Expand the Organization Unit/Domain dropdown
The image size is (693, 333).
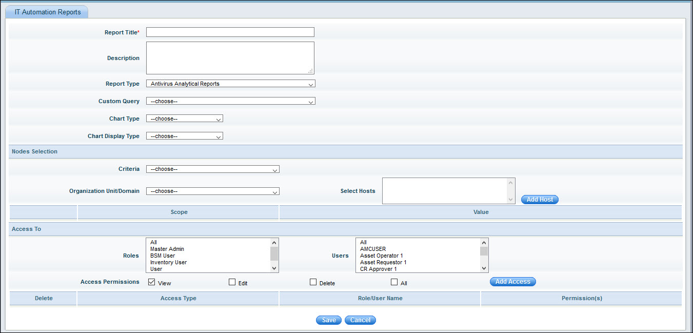click(x=212, y=191)
